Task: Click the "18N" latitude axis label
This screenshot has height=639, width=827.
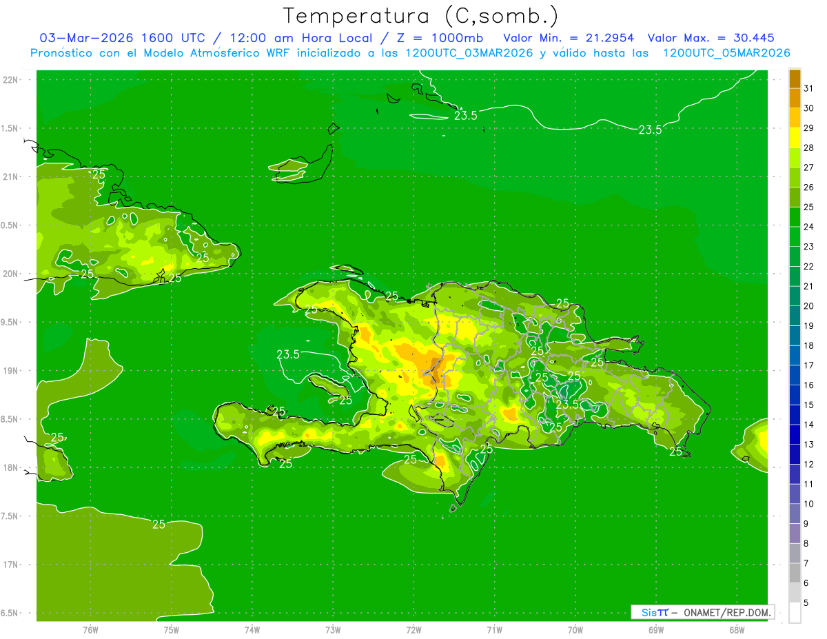Action: [10, 467]
